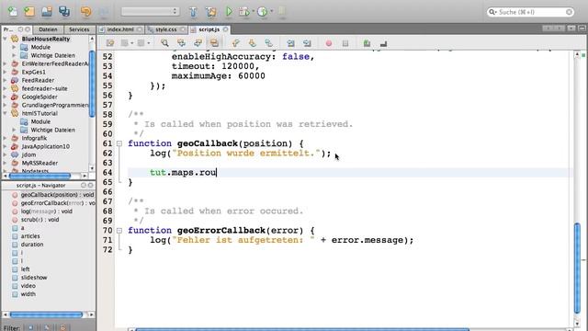The height and width of the screenshot is (331, 588).
Task: Toggle the Highlight Search icon
Action: [x=214, y=43]
